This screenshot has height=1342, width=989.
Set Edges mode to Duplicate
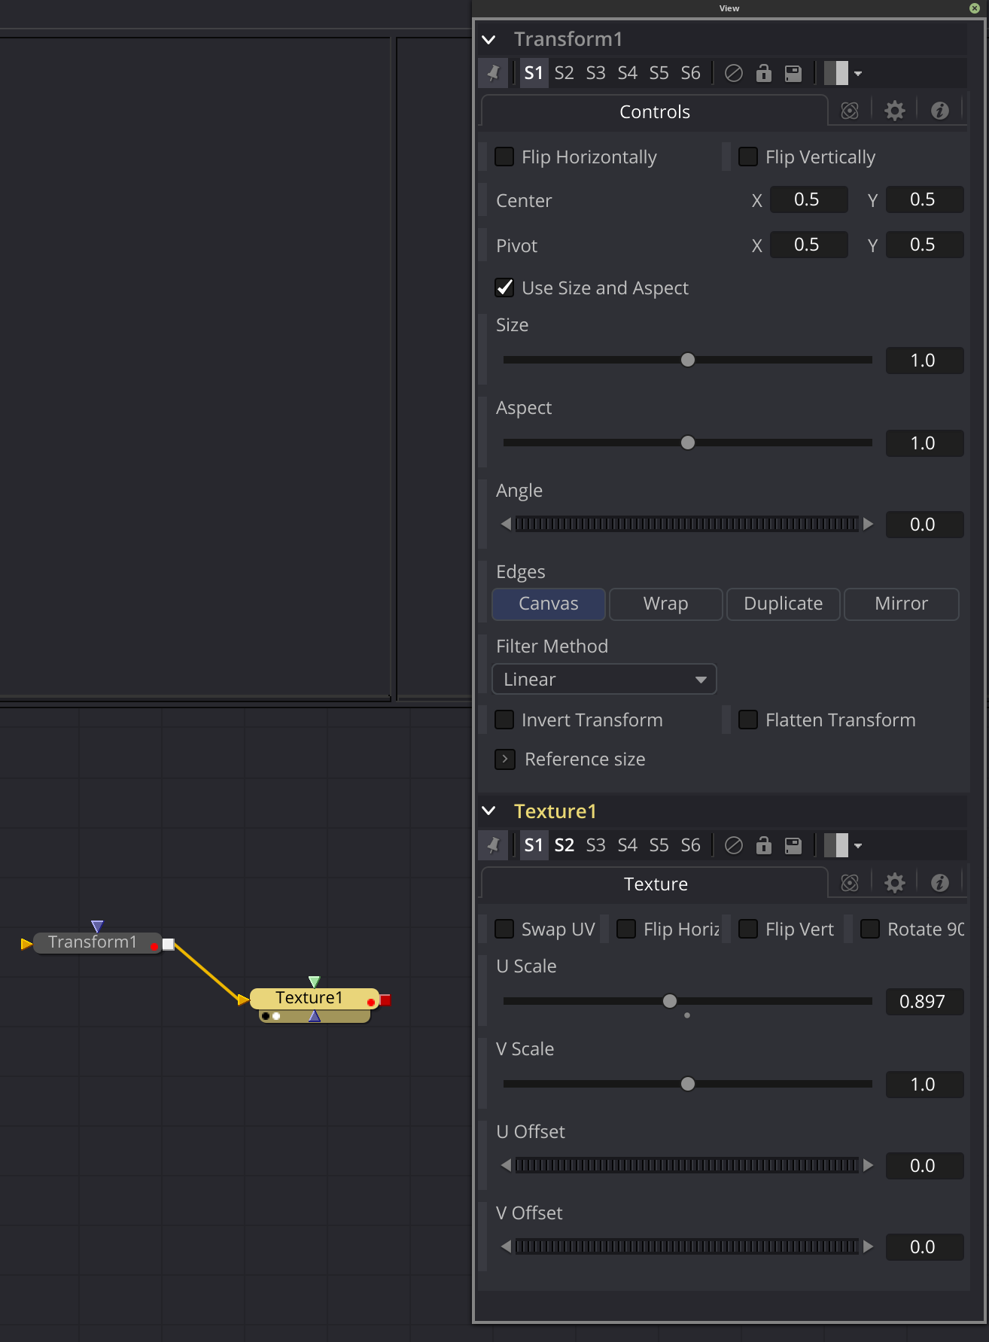pos(784,604)
